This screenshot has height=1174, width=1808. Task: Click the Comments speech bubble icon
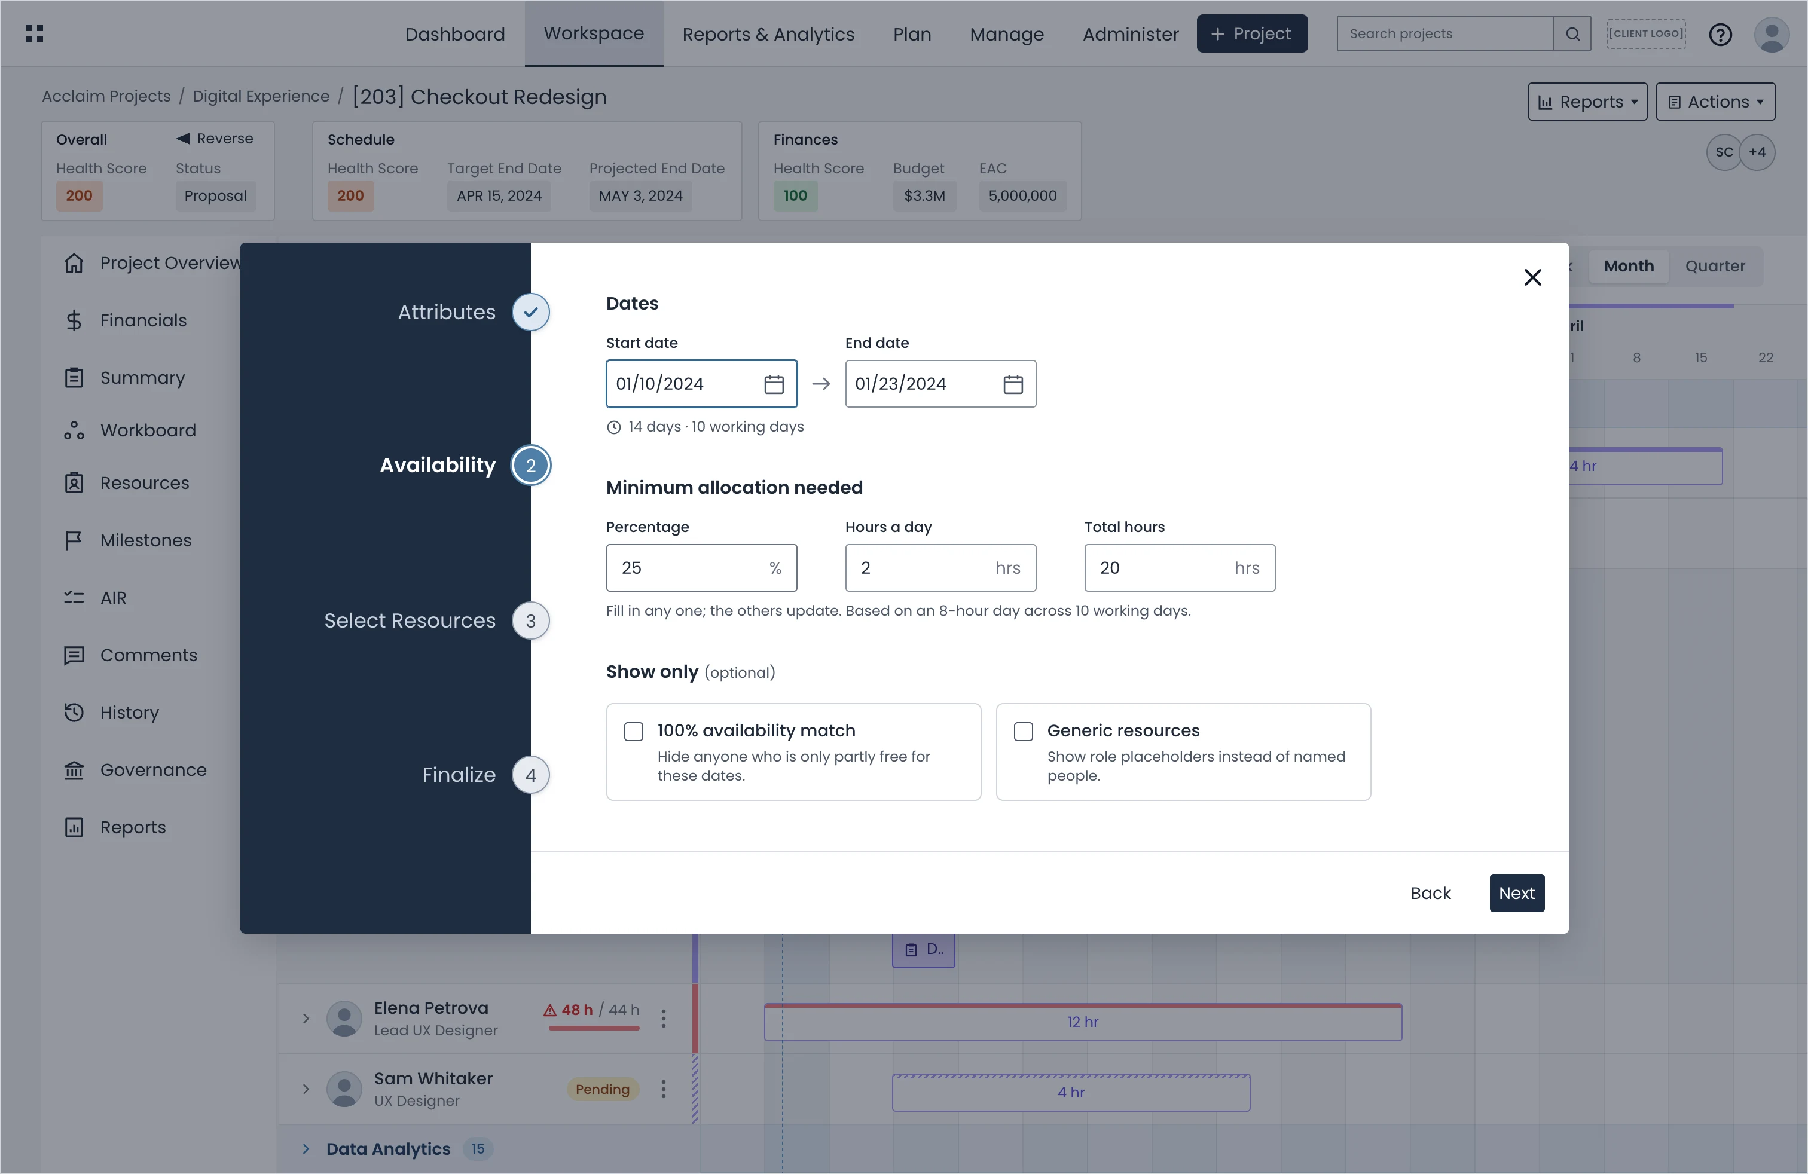[74, 655]
